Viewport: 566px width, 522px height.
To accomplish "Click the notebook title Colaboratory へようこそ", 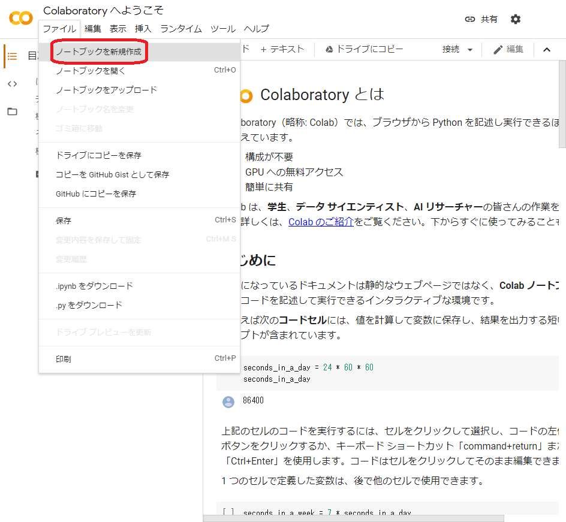I will point(104,10).
